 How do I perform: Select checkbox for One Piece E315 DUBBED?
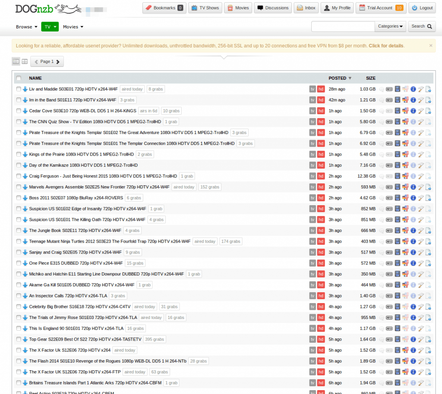click(x=19, y=263)
